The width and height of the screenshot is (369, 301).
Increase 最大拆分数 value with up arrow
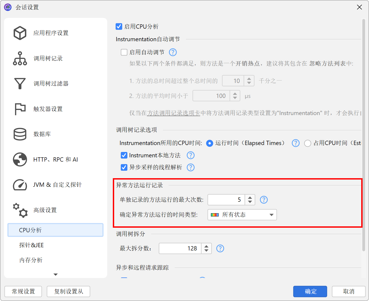click(x=206, y=246)
